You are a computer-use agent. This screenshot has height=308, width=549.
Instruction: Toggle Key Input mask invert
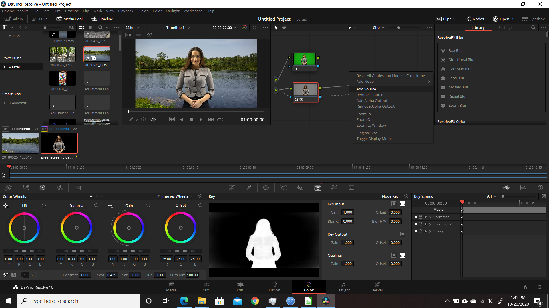coord(403,204)
